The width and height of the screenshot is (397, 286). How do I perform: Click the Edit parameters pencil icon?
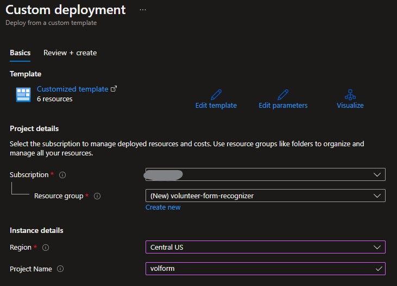(x=282, y=94)
